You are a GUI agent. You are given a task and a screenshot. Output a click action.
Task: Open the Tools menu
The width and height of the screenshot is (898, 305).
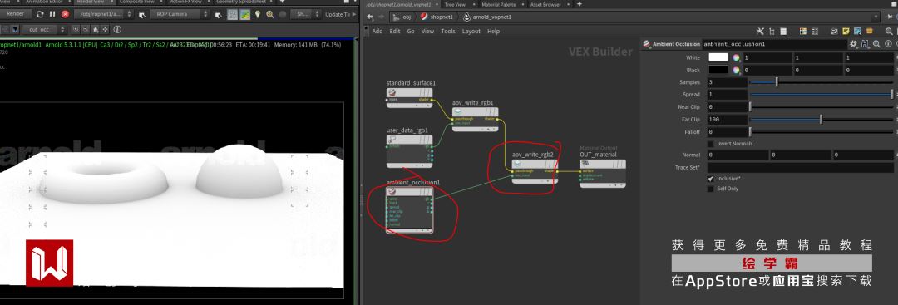tap(448, 32)
